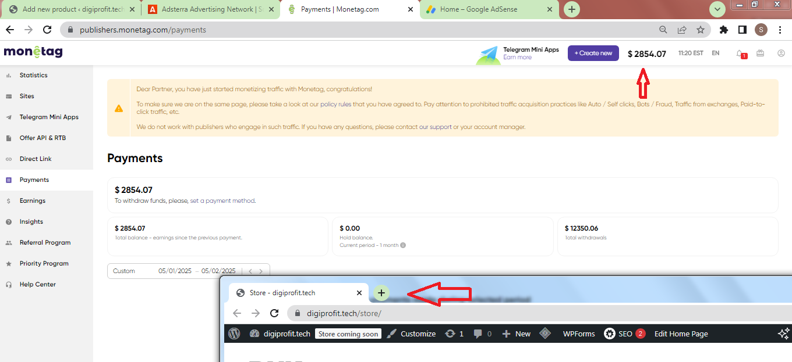Open the Monetag notifications bell

[740, 53]
